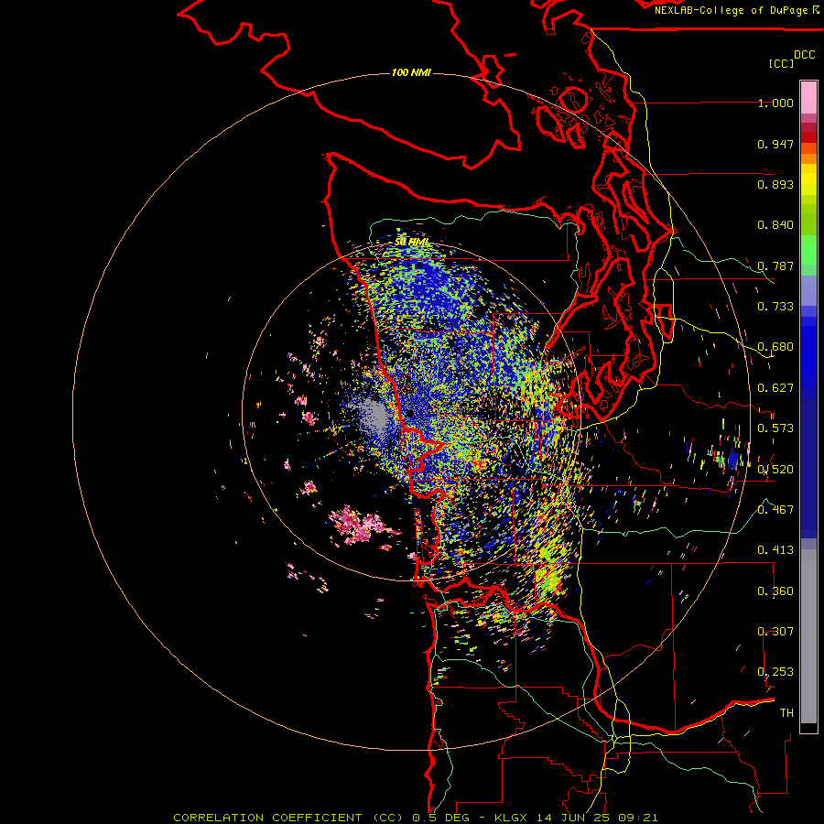Select the 0.947 legend value

coord(775,144)
